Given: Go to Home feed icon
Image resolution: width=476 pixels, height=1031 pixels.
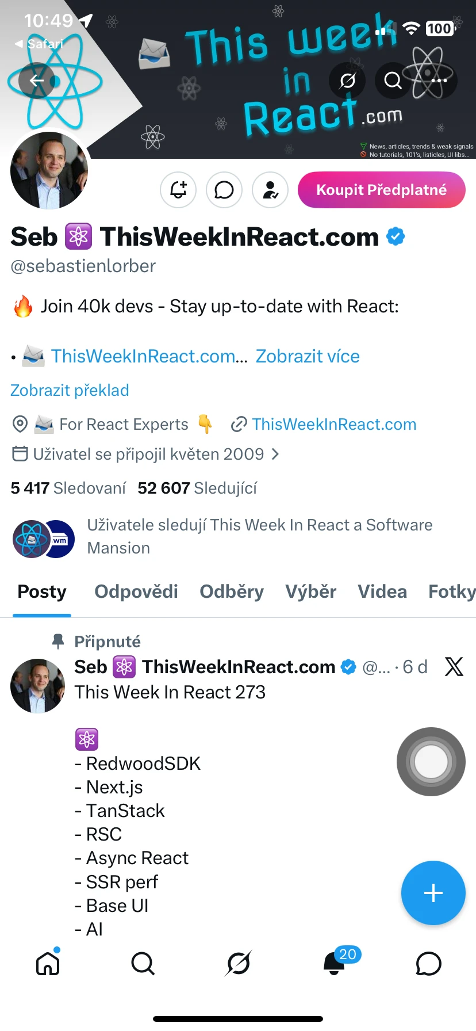Looking at the screenshot, I should coord(48,963).
